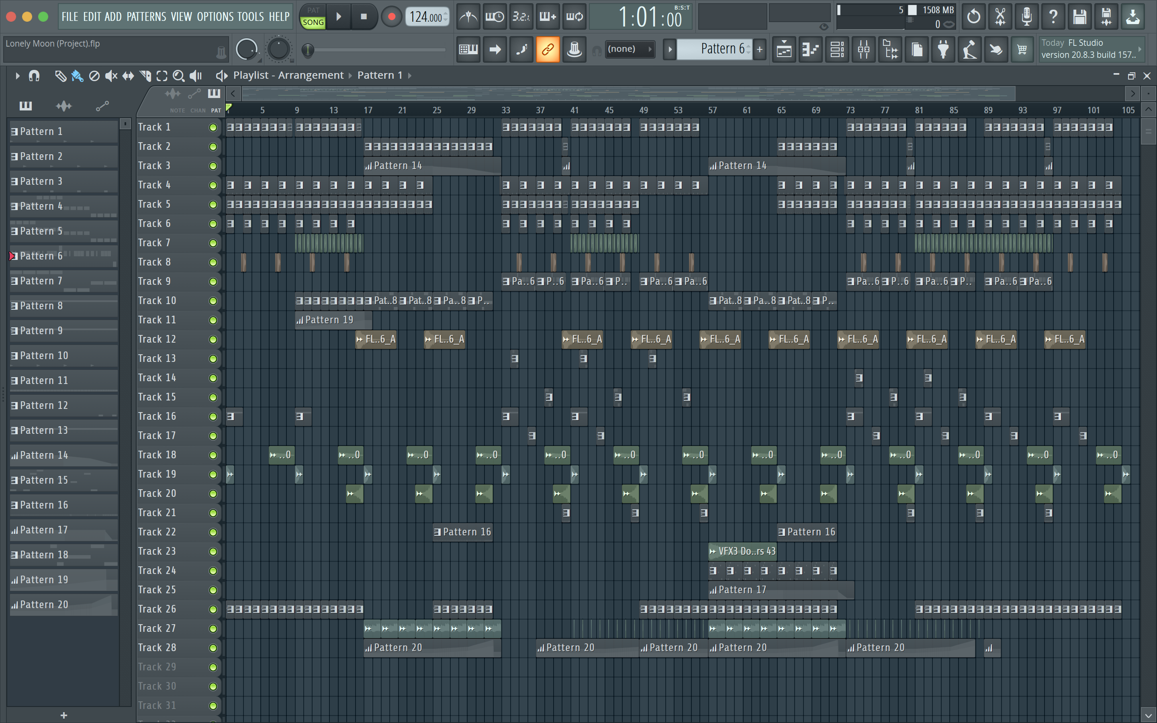This screenshot has height=723, width=1157.
Task: Mute Track 7 with its green light
Action: 213,243
